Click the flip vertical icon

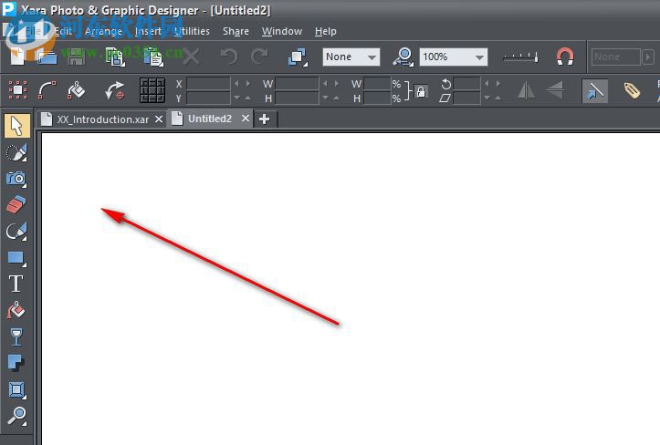555,90
